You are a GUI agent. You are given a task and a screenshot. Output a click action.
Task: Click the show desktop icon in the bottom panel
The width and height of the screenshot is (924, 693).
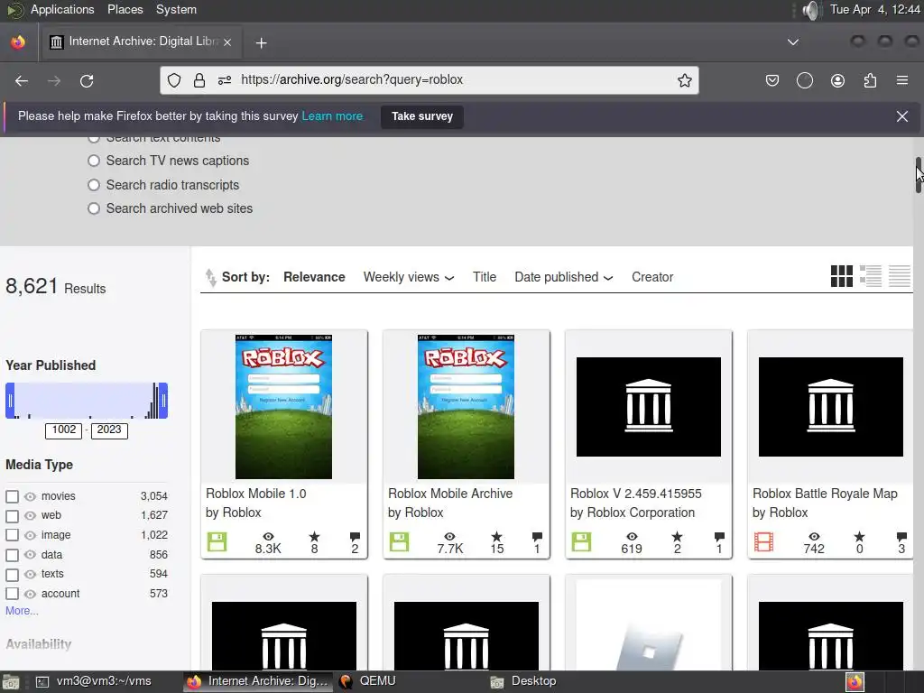(11, 682)
